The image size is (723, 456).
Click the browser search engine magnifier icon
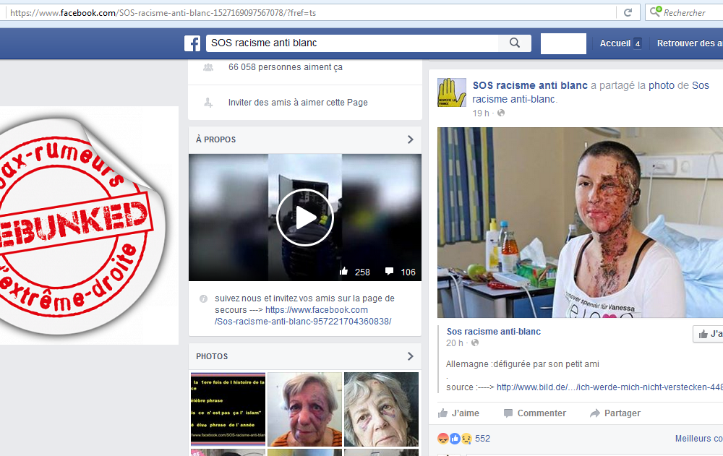[x=655, y=12]
